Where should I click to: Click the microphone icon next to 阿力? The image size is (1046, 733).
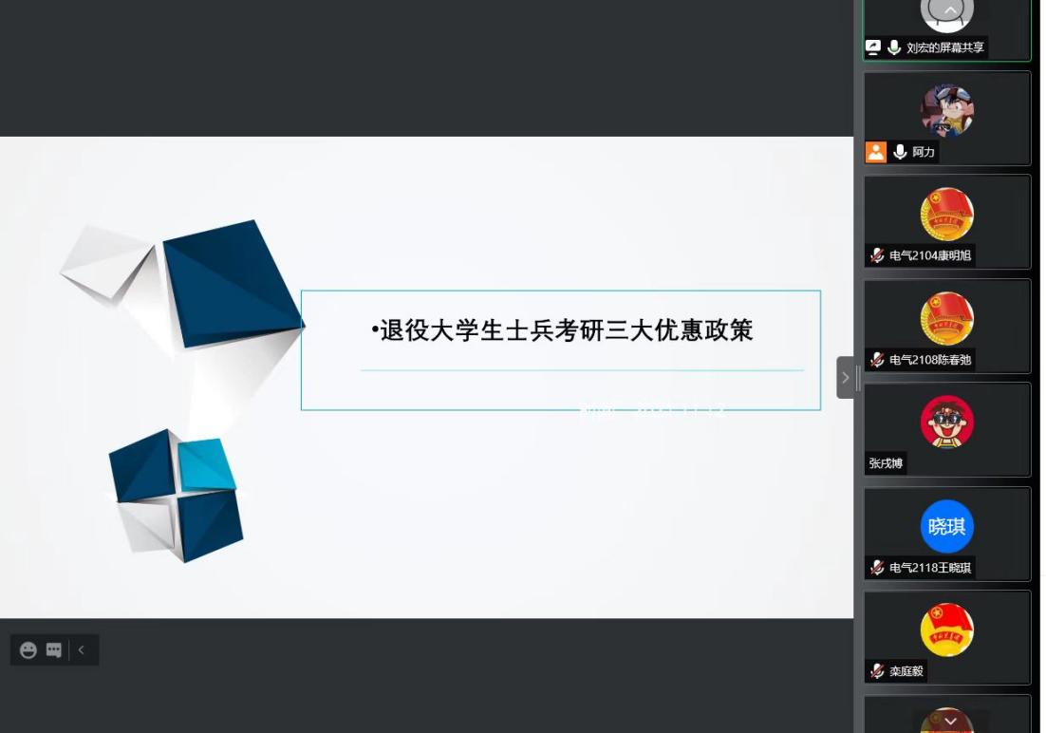click(900, 152)
